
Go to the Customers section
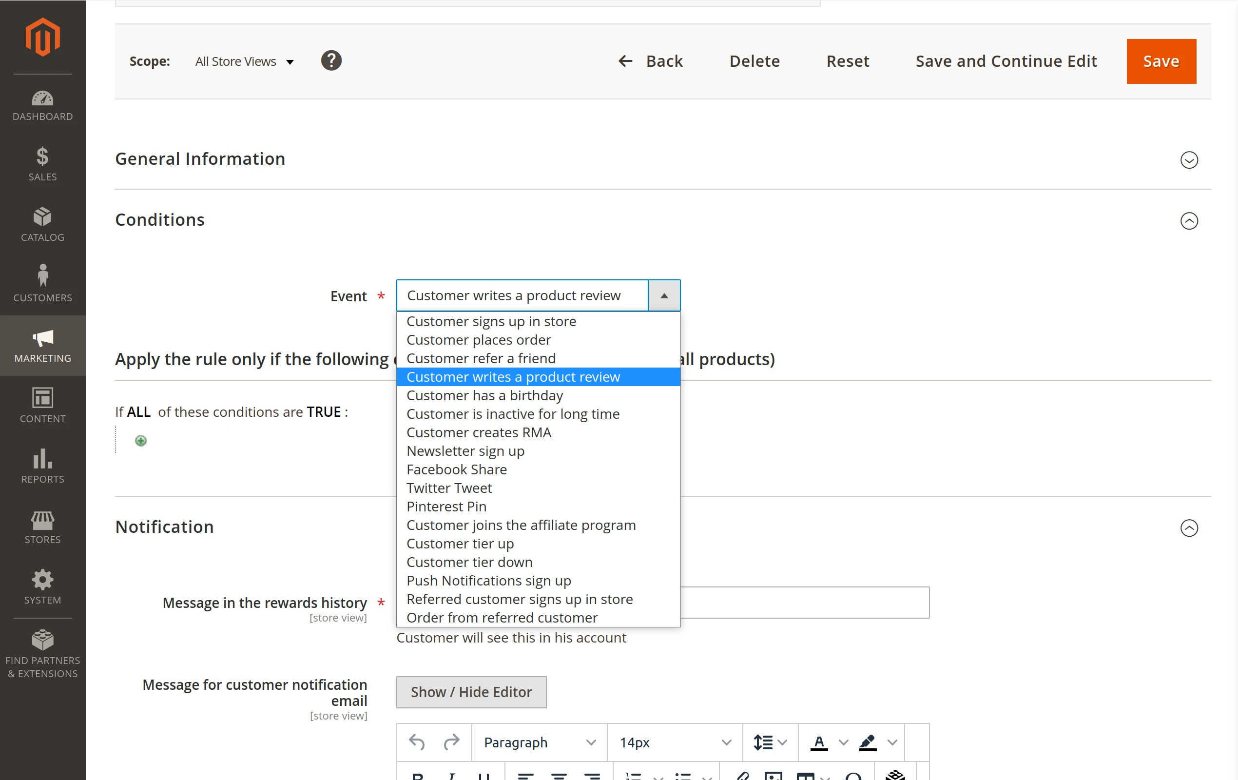pyautogui.click(x=42, y=284)
